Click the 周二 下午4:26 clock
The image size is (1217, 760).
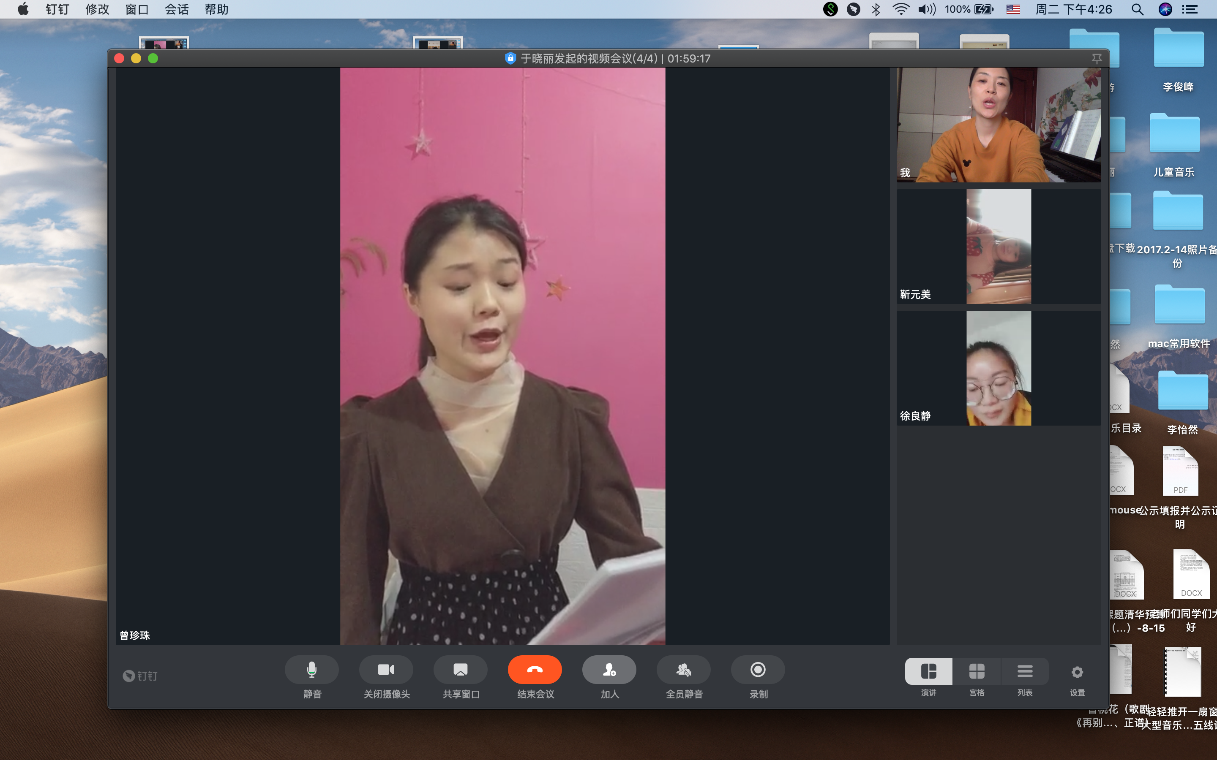[1074, 9]
